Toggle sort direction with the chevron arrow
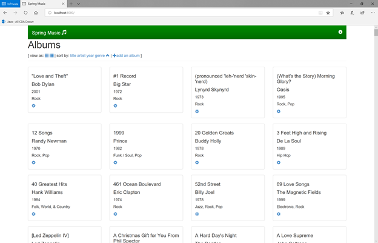 (108, 56)
